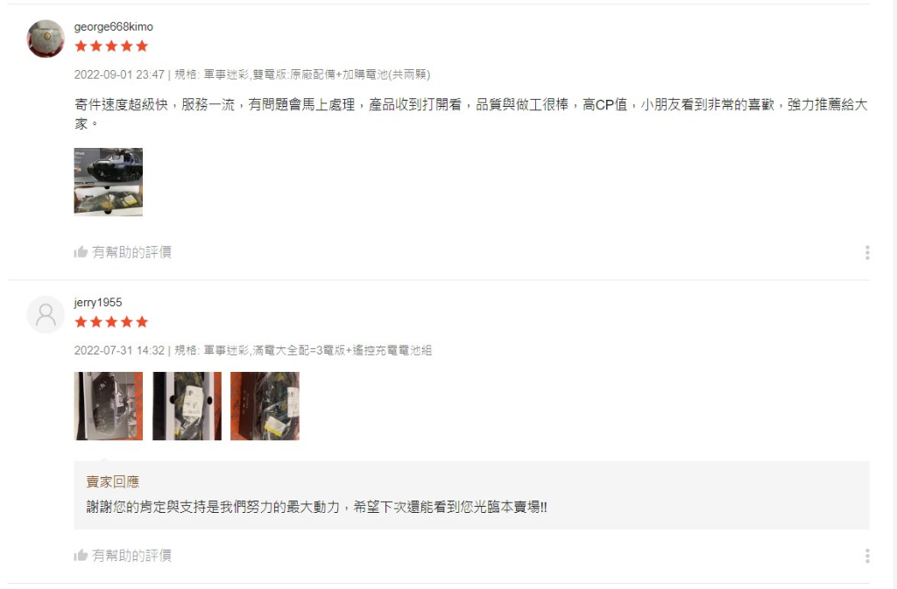Viewport: 897px width, 589px height.
Task: Open three-dot menu on george668kimo's review
Action: point(867,253)
